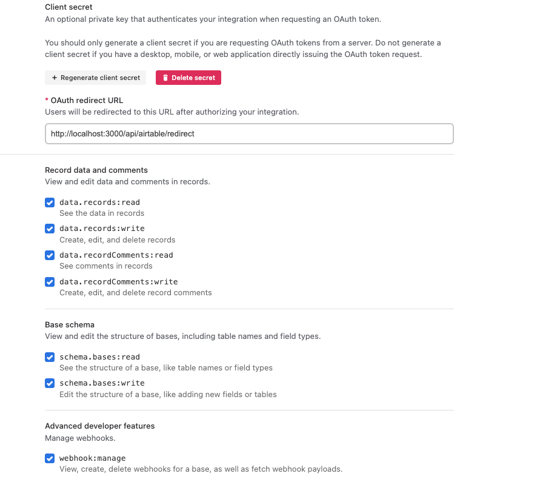557x482 pixels.
Task: Uncheck the data.records:read checkbox
Action: pyautogui.click(x=50, y=203)
